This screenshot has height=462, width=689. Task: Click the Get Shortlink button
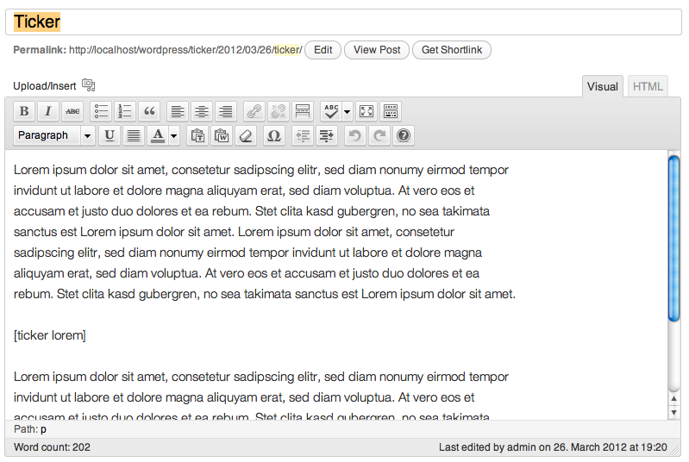point(452,50)
